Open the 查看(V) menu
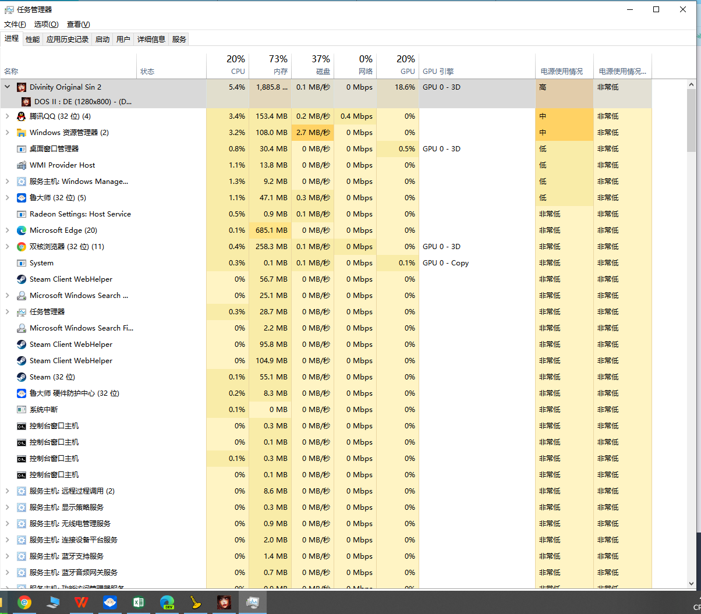This screenshot has height=614, width=701. coord(79,24)
